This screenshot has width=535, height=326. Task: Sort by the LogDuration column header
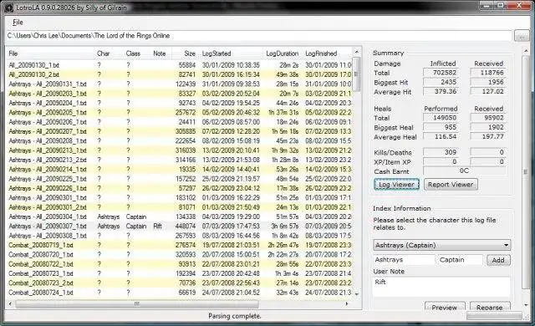point(282,53)
